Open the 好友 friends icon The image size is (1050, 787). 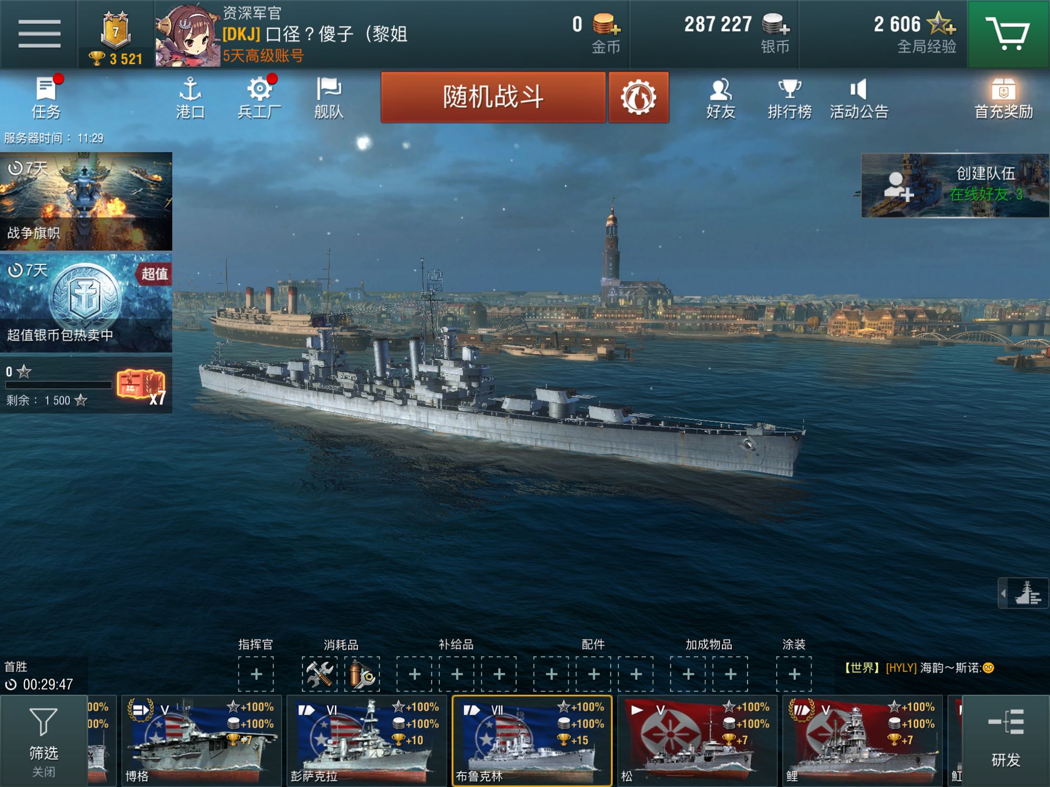click(720, 98)
